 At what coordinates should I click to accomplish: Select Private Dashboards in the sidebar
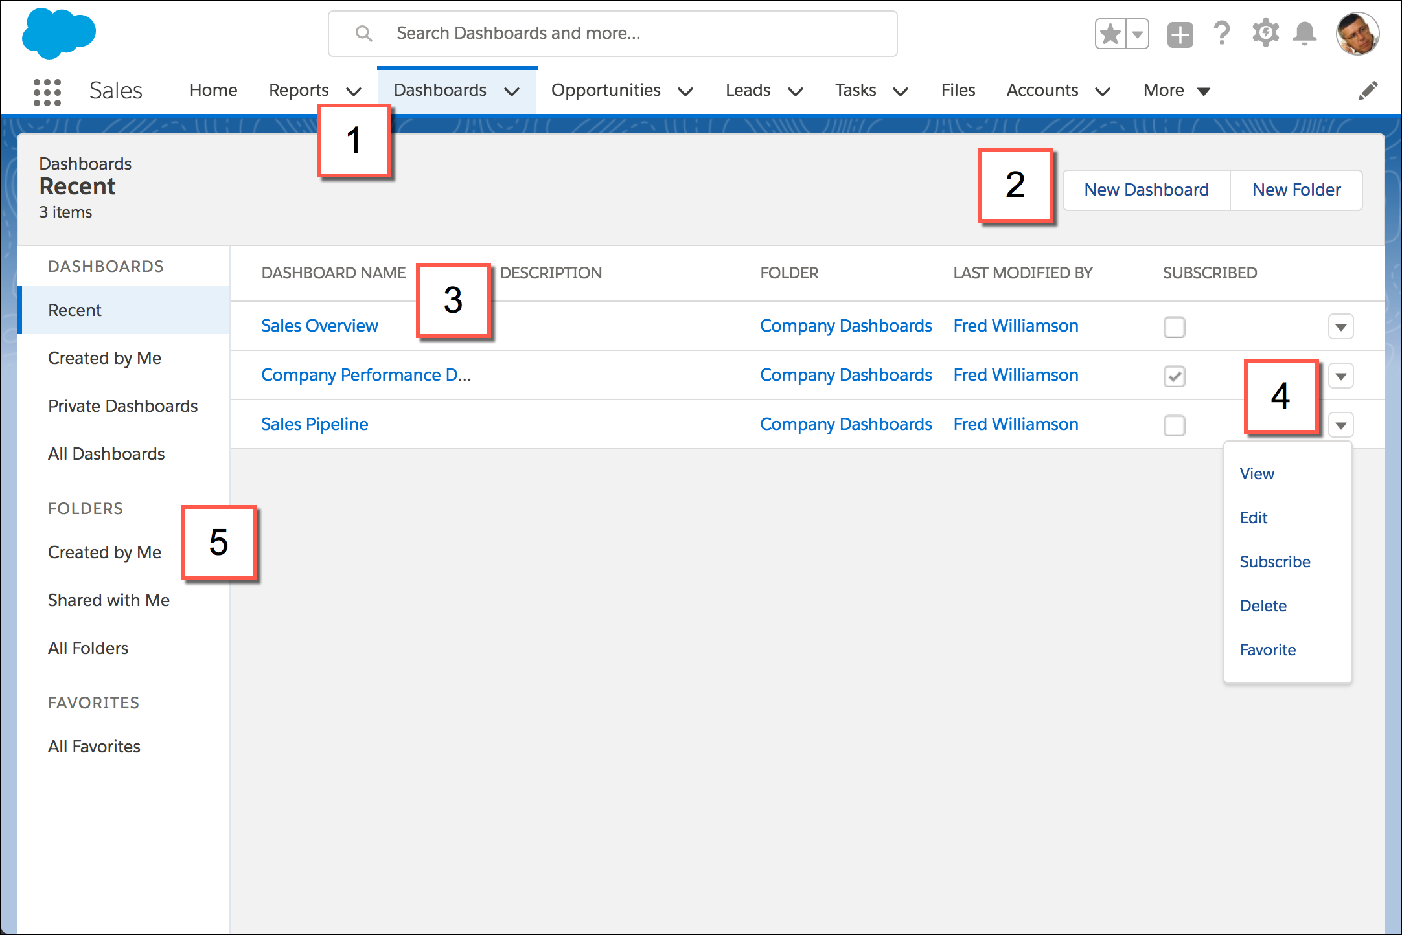point(122,406)
